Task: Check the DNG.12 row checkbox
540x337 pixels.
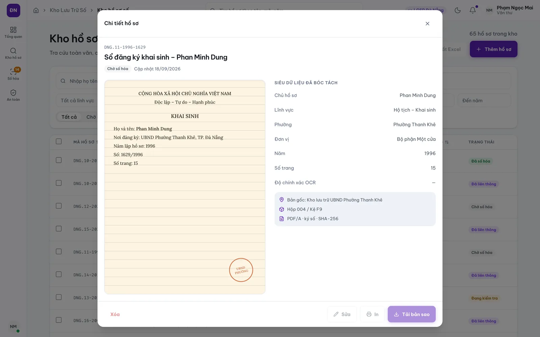Action: point(59,206)
